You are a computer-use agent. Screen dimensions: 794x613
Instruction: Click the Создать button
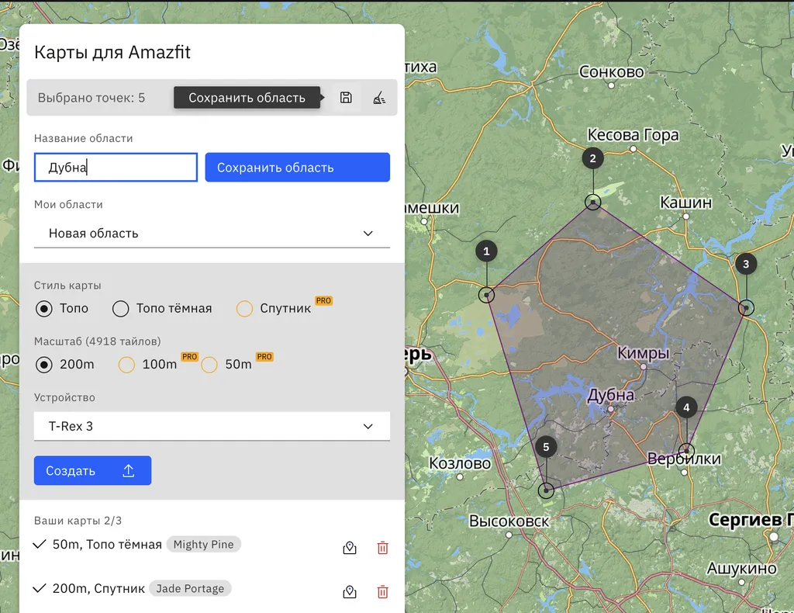(93, 471)
